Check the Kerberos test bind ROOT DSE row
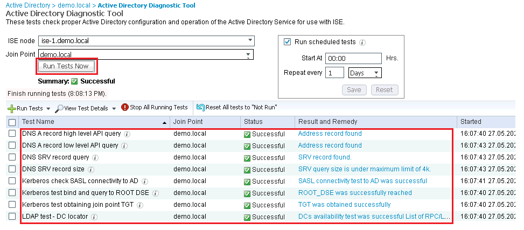Image resolution: width=524 pixels, height=230 pixels. point(12,192)
